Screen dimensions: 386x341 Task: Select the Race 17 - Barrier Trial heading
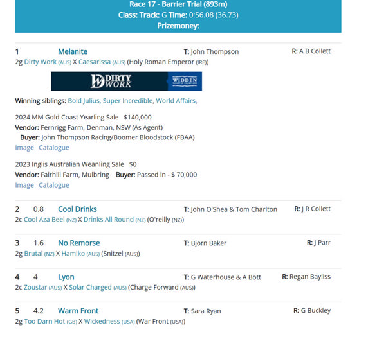coord(178,4)
